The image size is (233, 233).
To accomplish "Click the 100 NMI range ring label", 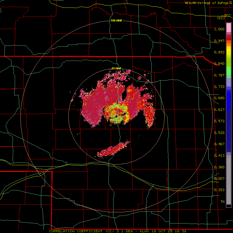I will point(116,20).
